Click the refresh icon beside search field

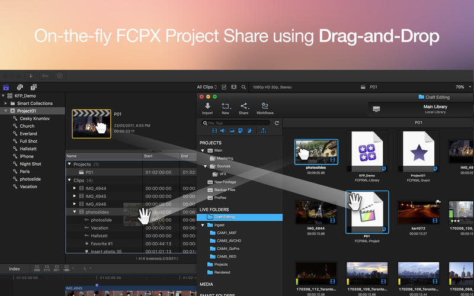[276, 123]
